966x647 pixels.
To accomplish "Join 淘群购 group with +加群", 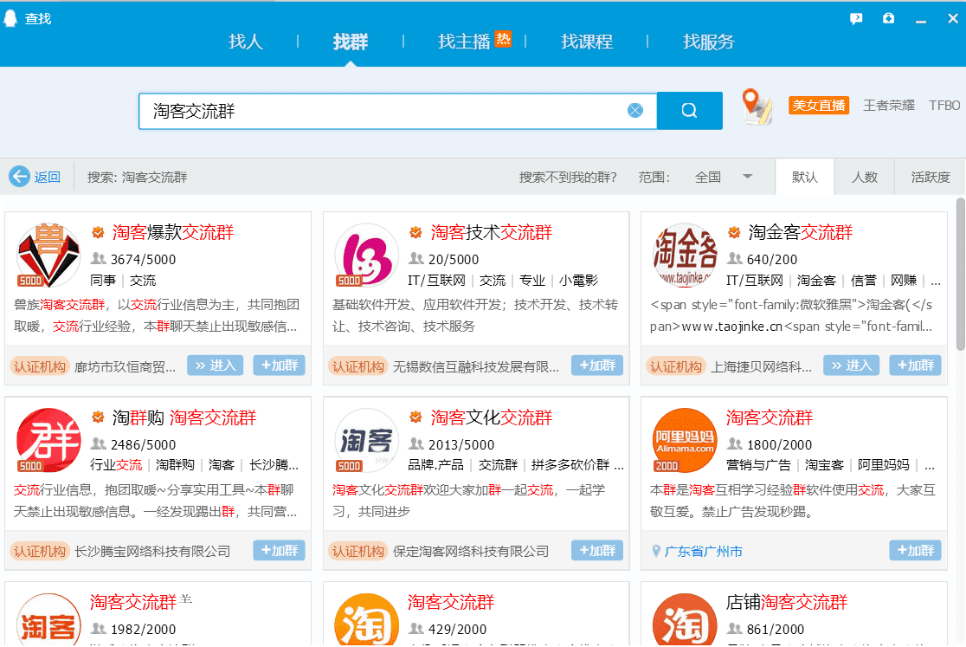I will [x=279, y=550].
